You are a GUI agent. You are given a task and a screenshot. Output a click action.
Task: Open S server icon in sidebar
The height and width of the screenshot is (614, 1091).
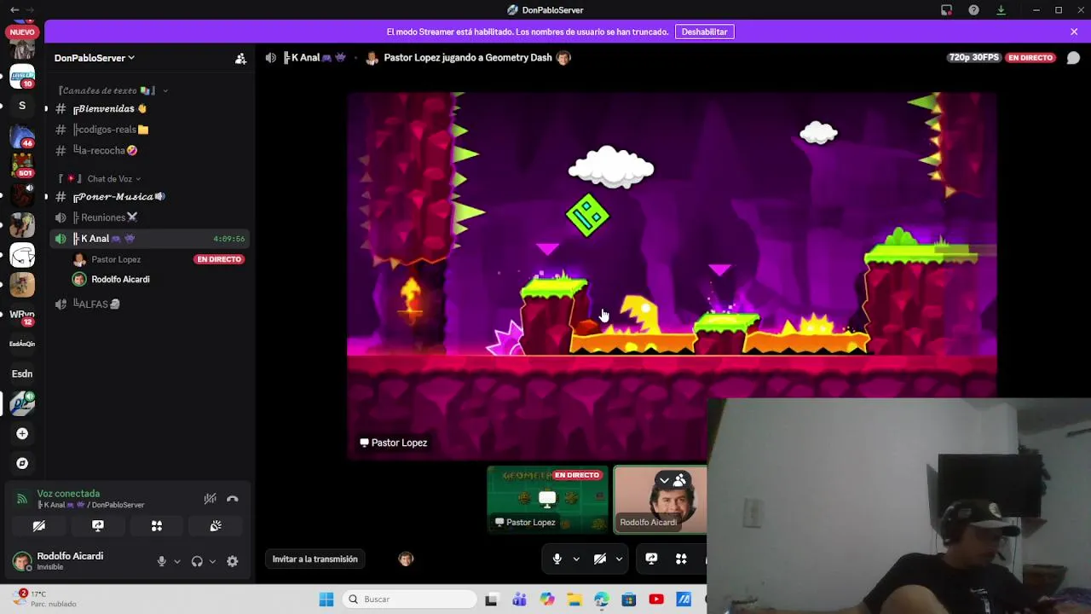[x=22, y=106]
